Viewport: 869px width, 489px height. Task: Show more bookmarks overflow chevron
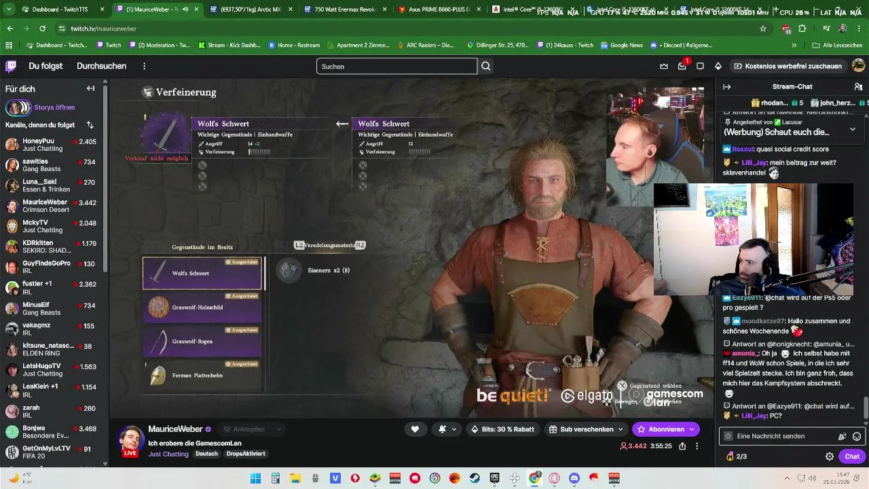pyautogui.click(x=794, y=46)
